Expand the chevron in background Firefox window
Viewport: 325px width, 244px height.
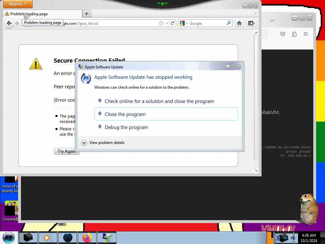(x=272, y=20)
